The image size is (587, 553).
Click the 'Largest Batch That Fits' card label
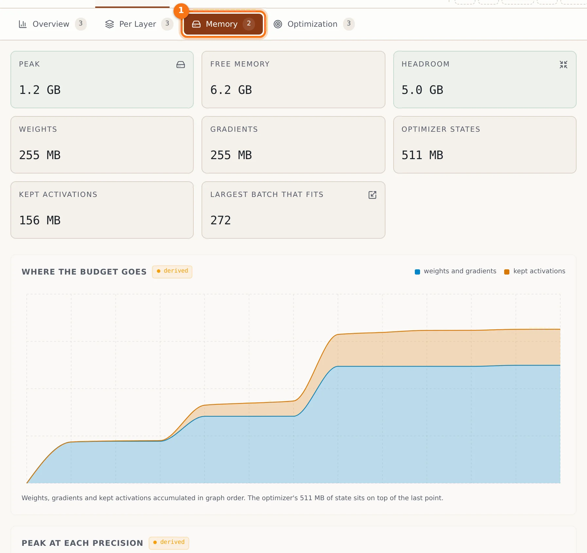[267, 195]
